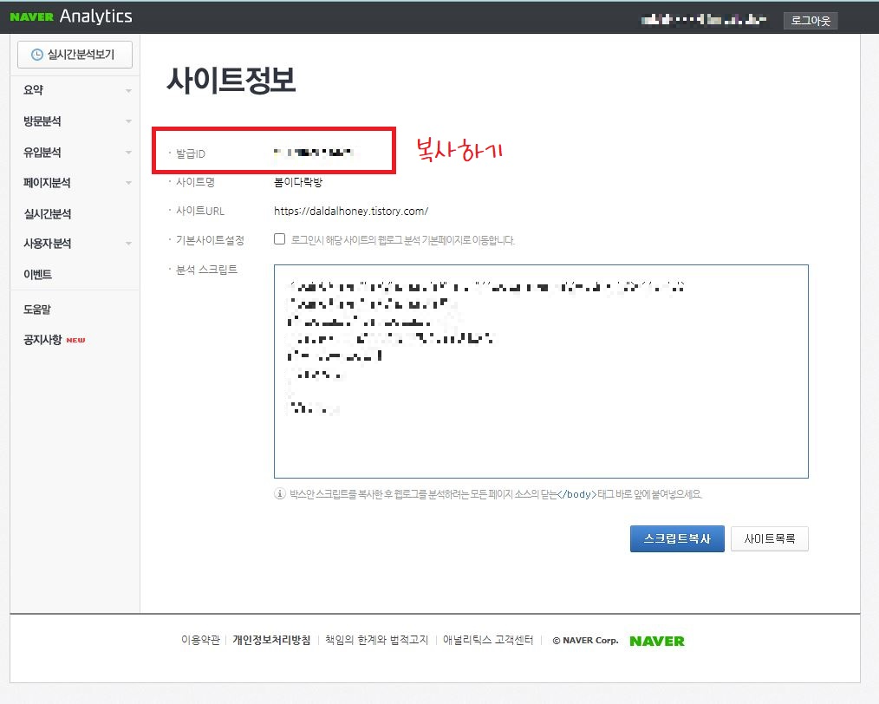Expand the 사용자분석 menu arrow
This screenshot has width=879, height=704.
point(128,244)
